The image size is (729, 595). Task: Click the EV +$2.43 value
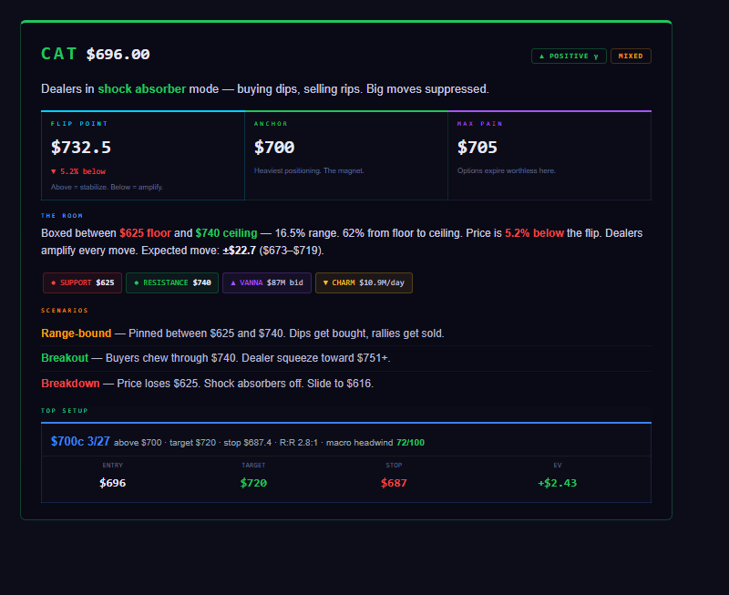pos(557,483)
